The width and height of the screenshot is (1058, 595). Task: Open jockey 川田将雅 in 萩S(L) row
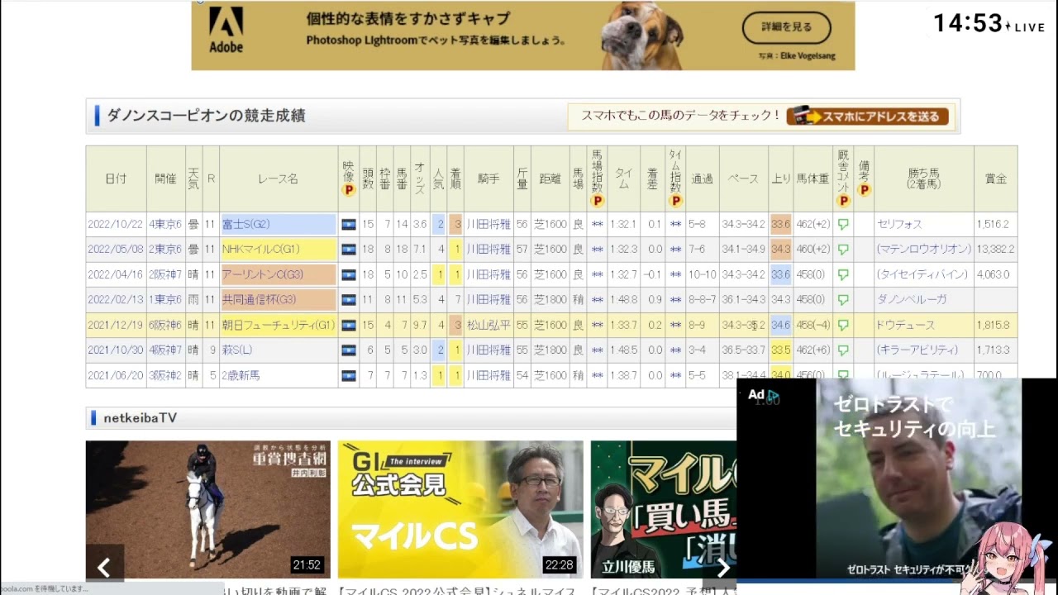click(488, 350)
